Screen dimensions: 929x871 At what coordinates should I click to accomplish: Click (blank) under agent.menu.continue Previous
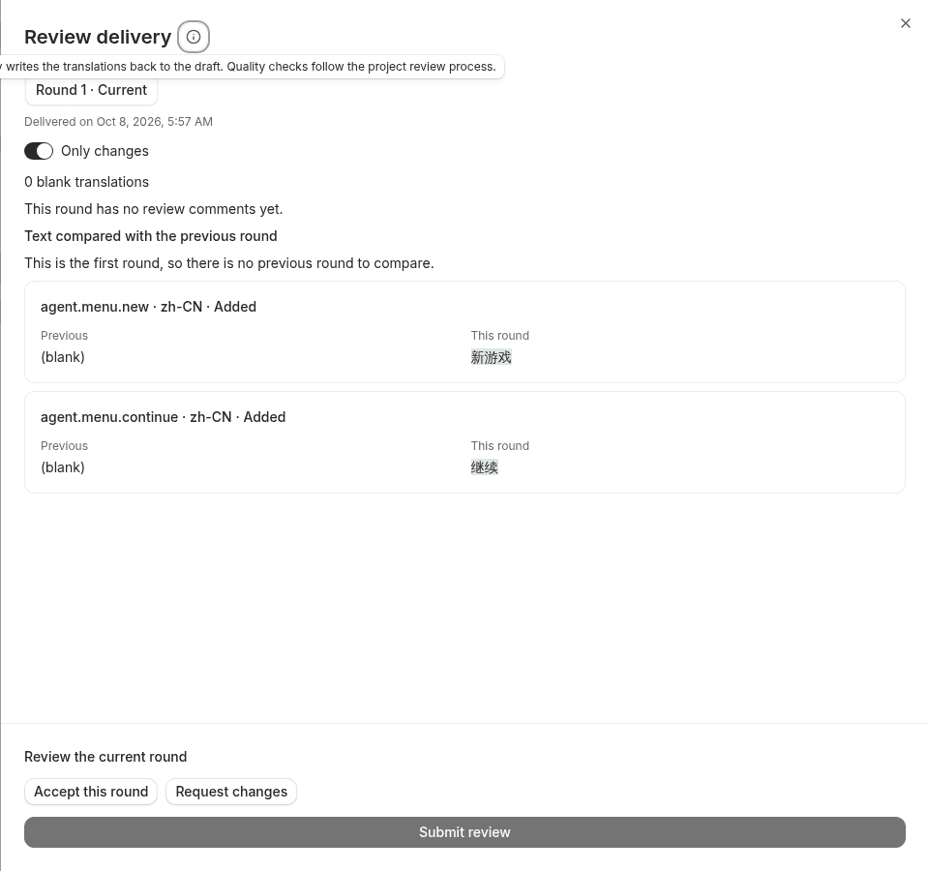pos(63,467)
